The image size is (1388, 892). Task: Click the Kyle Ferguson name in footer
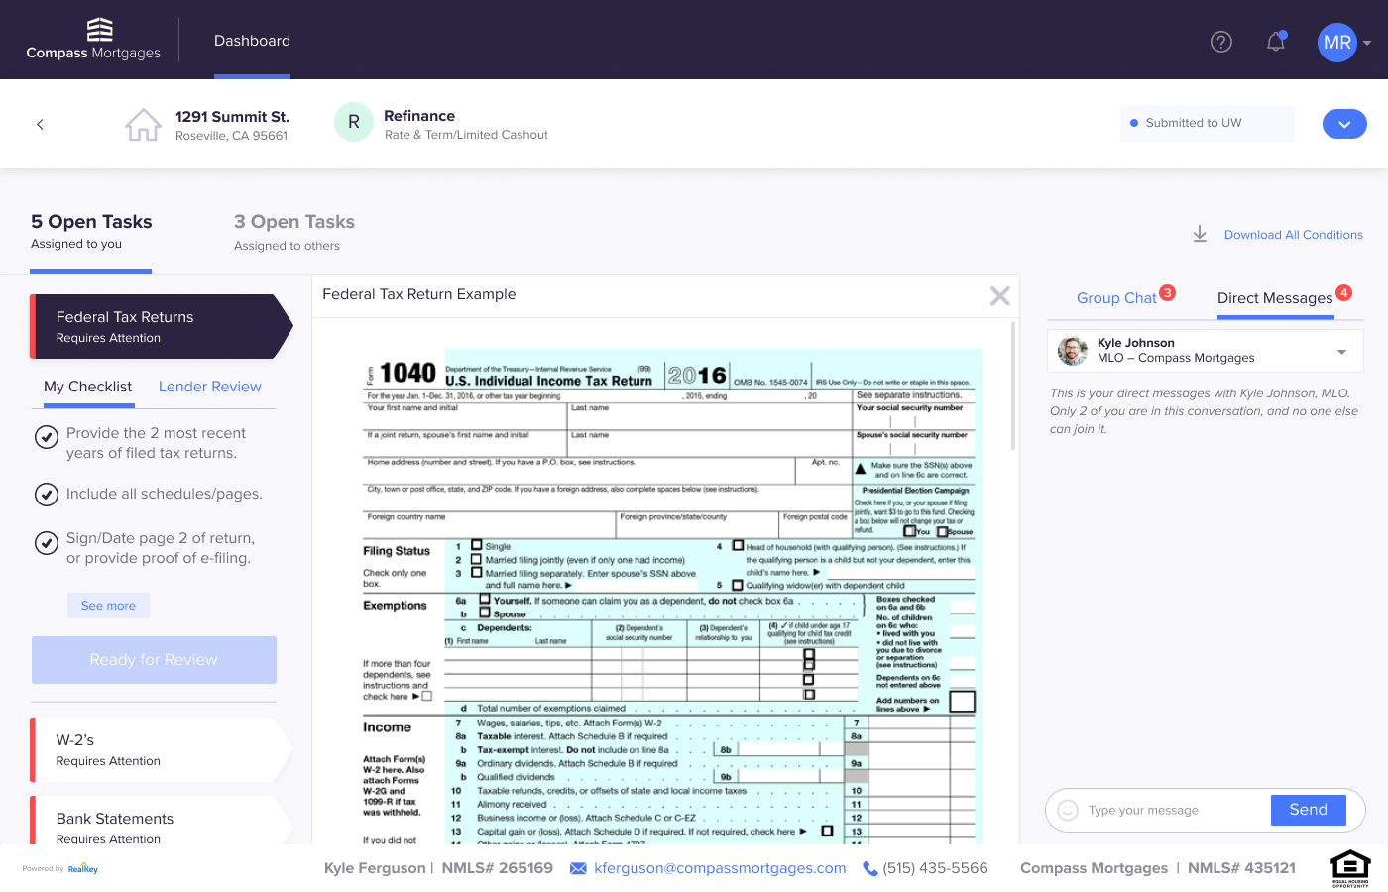[x=375, y=868]
